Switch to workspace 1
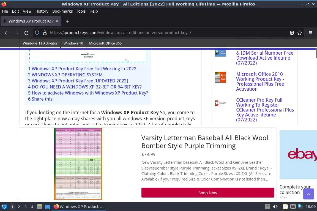 coord(12,207)
